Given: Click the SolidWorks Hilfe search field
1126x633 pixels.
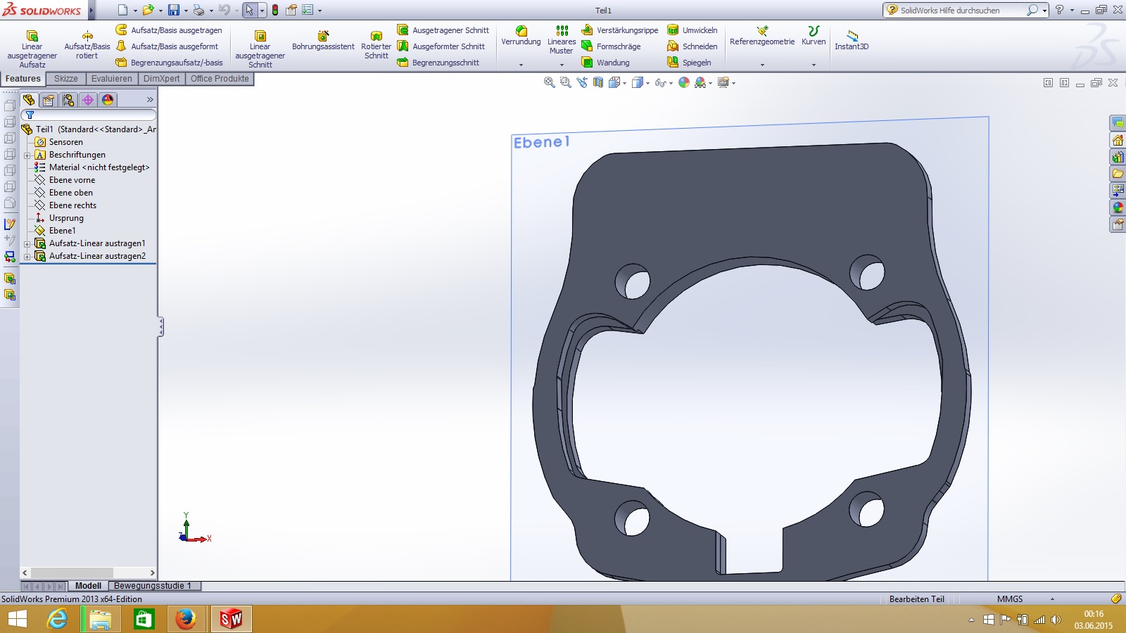Looking at the screenshot, I should [957, 11].
